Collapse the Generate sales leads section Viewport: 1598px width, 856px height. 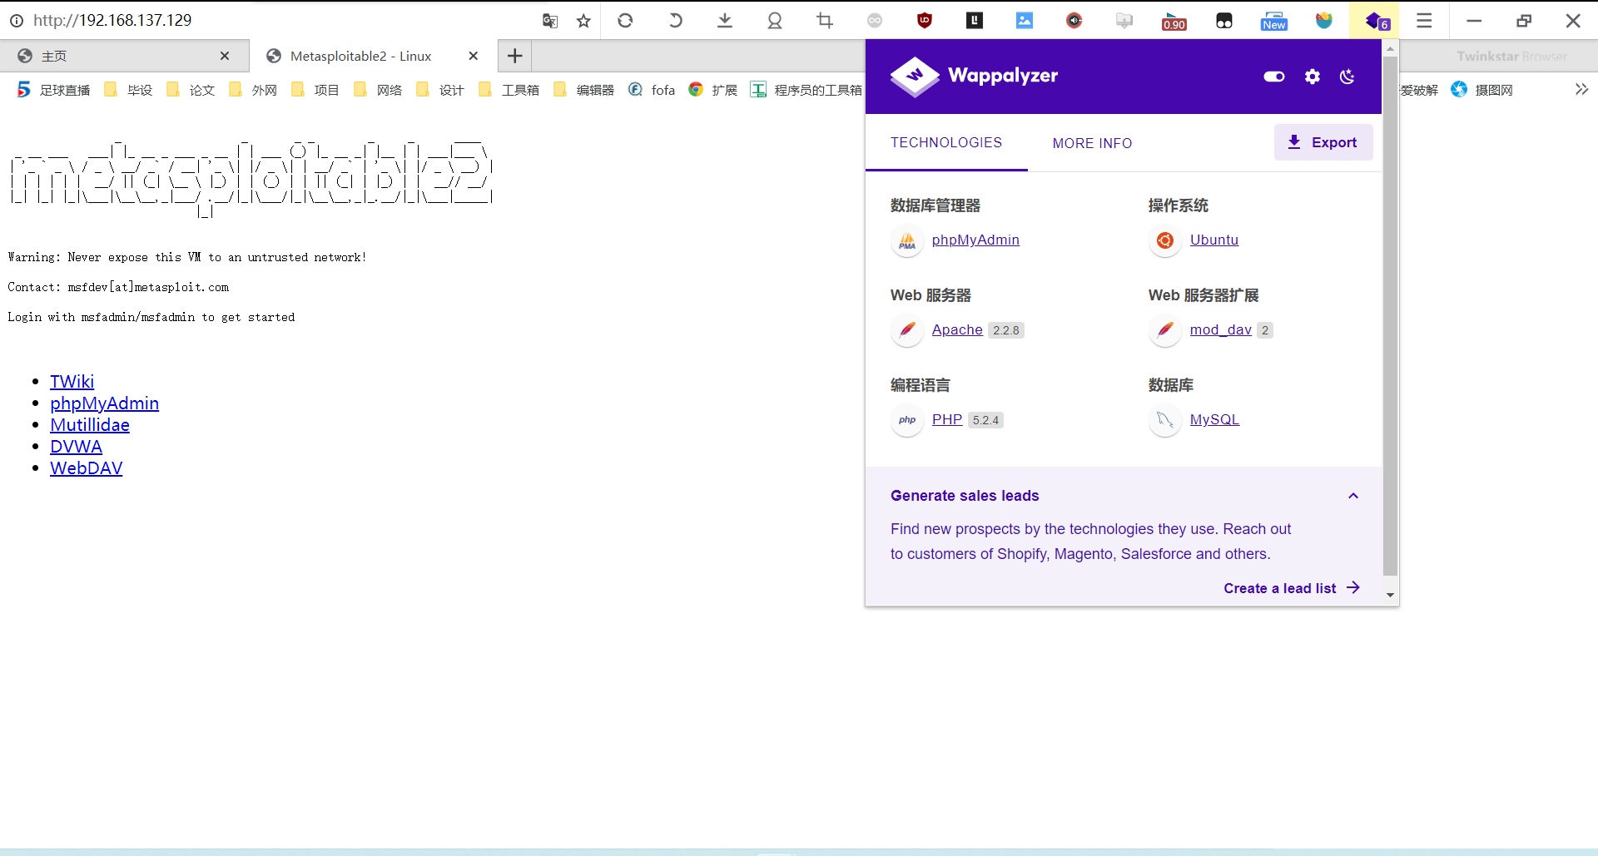(1352, 495)
